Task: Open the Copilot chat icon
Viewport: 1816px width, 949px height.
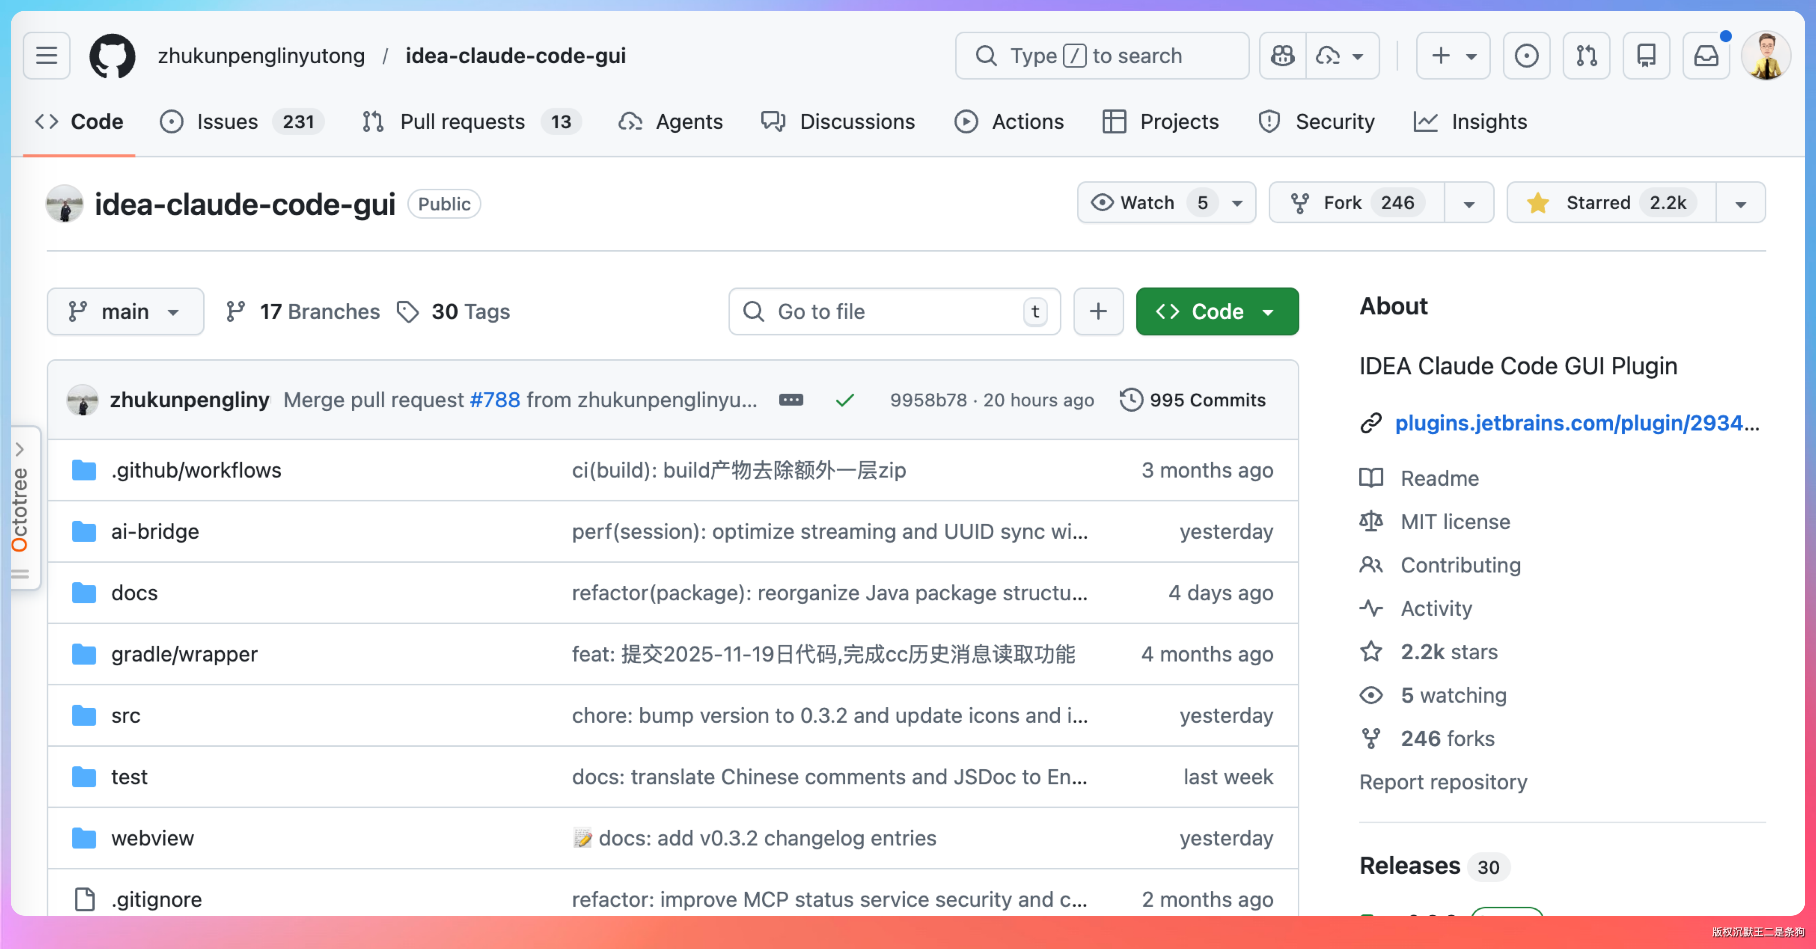Action: click(1282, 56)
